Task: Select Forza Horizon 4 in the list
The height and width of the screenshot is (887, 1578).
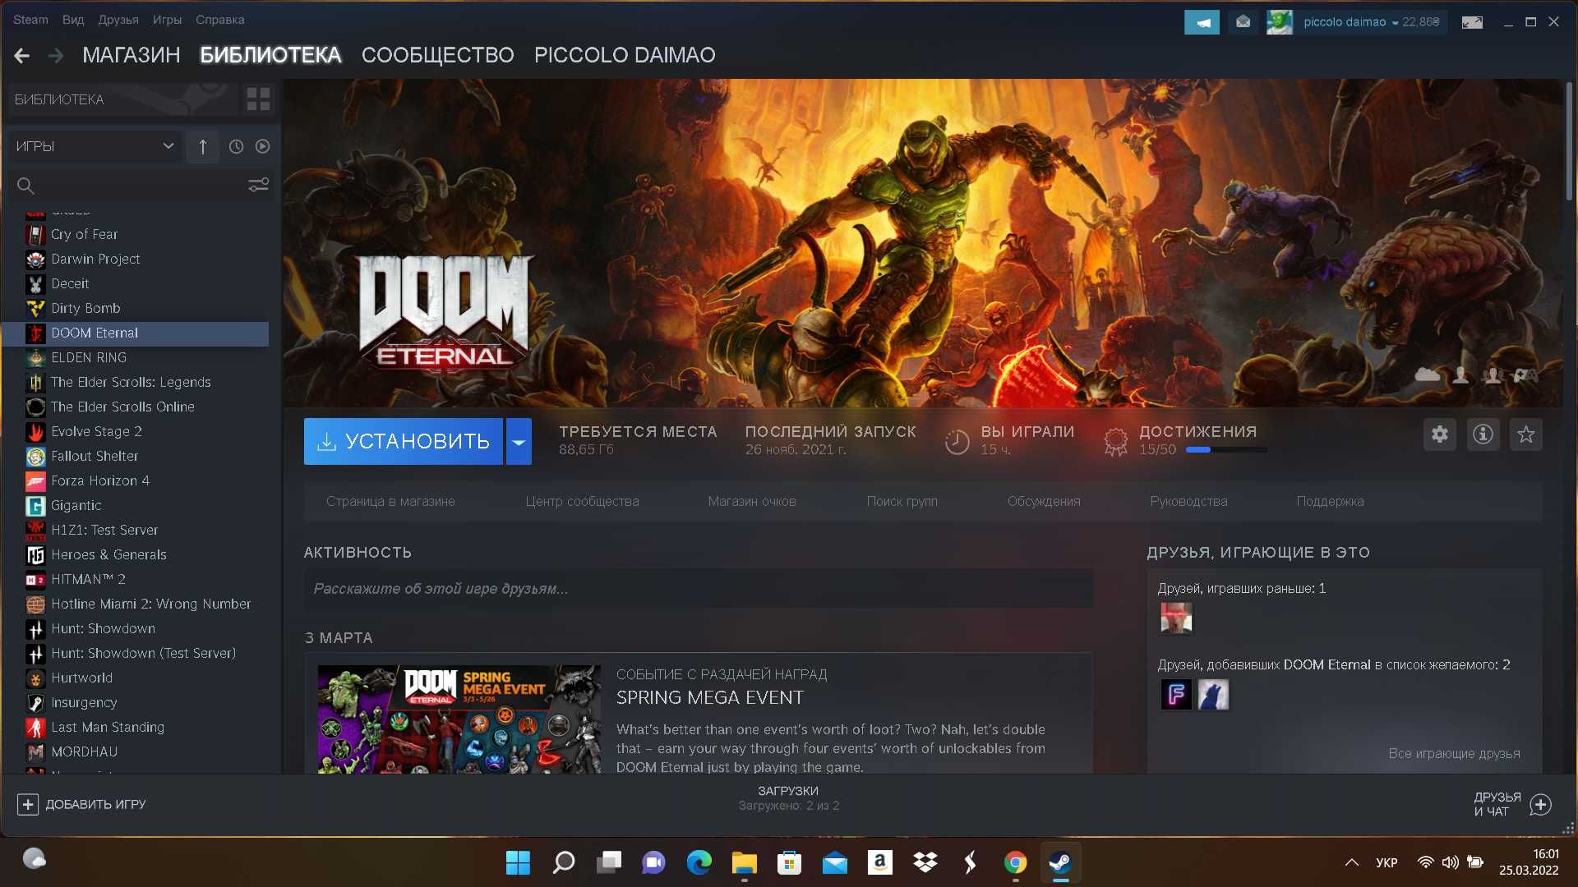Action: coord(136,480)
